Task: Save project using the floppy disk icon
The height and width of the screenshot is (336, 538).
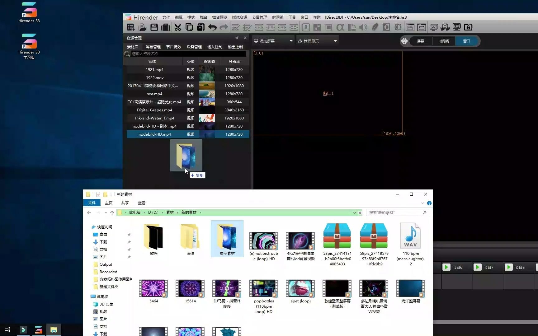Action: click(154, 27)
